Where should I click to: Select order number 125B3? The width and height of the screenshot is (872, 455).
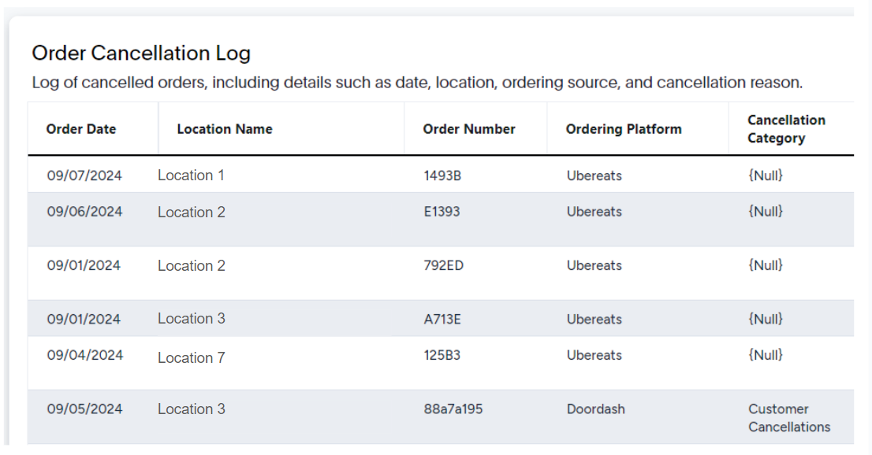pos(442,355)
